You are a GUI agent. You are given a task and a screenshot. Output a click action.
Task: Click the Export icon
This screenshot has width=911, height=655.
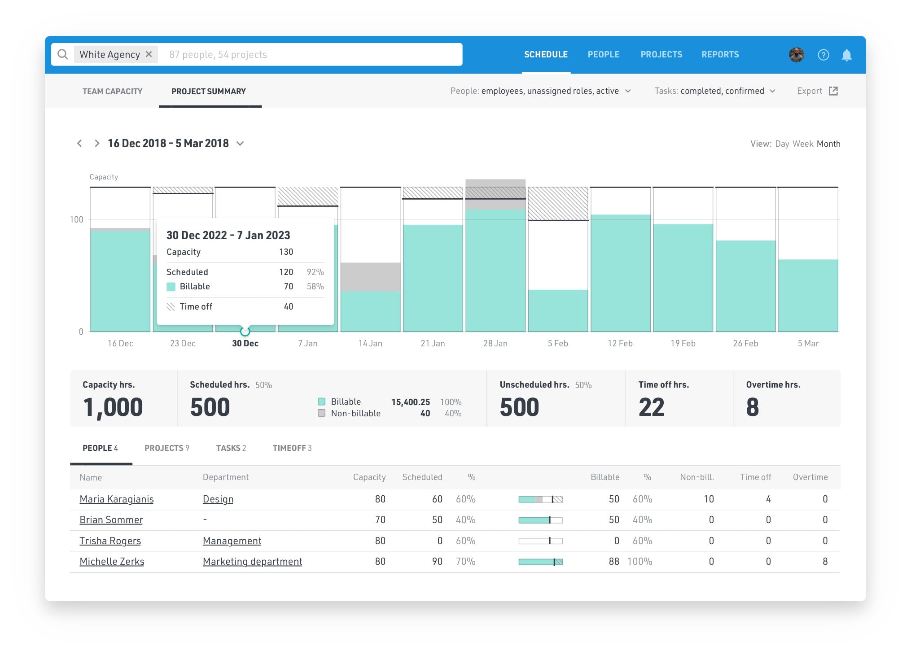834,91
